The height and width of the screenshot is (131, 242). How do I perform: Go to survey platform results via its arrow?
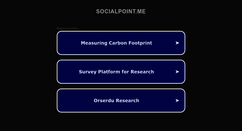pyautogui.click(x=177, y=72)
